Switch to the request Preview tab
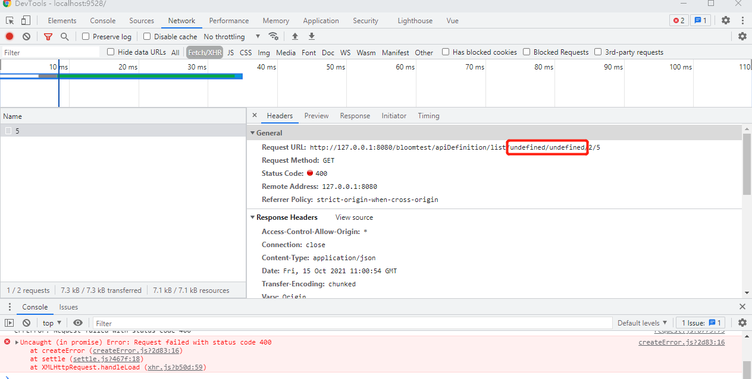This screenshot has height=379, width=752. coord(317,116)
